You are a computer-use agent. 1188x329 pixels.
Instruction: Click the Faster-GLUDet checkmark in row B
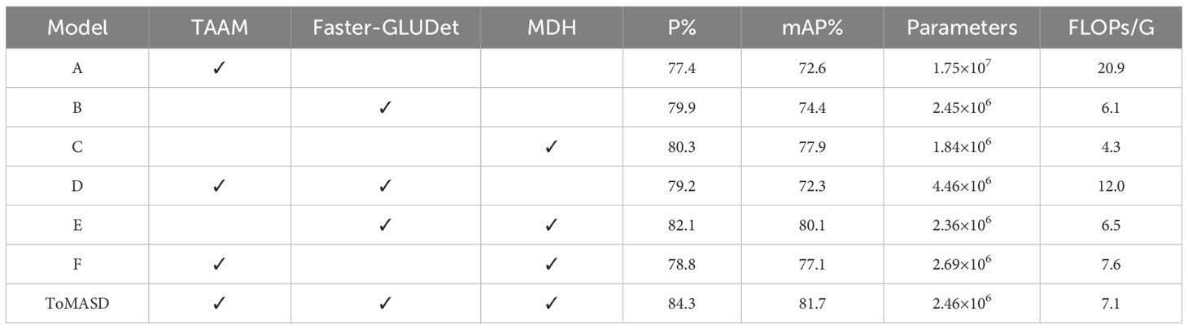385,109
